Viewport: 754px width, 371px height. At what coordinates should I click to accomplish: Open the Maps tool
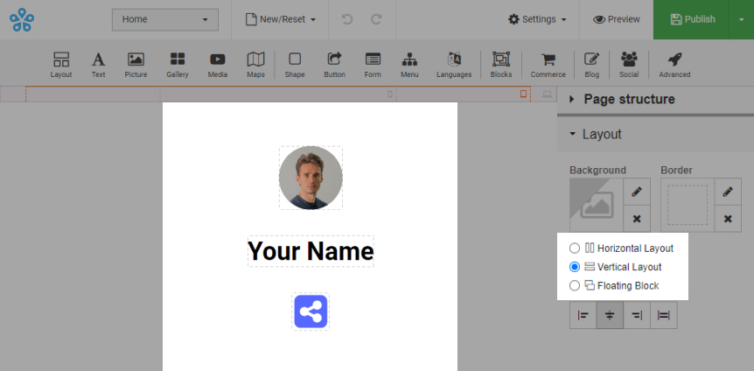click(x=255, y=64)
